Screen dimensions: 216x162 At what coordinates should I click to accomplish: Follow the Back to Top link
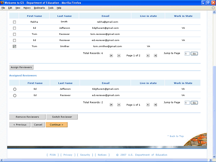point(175,136)
